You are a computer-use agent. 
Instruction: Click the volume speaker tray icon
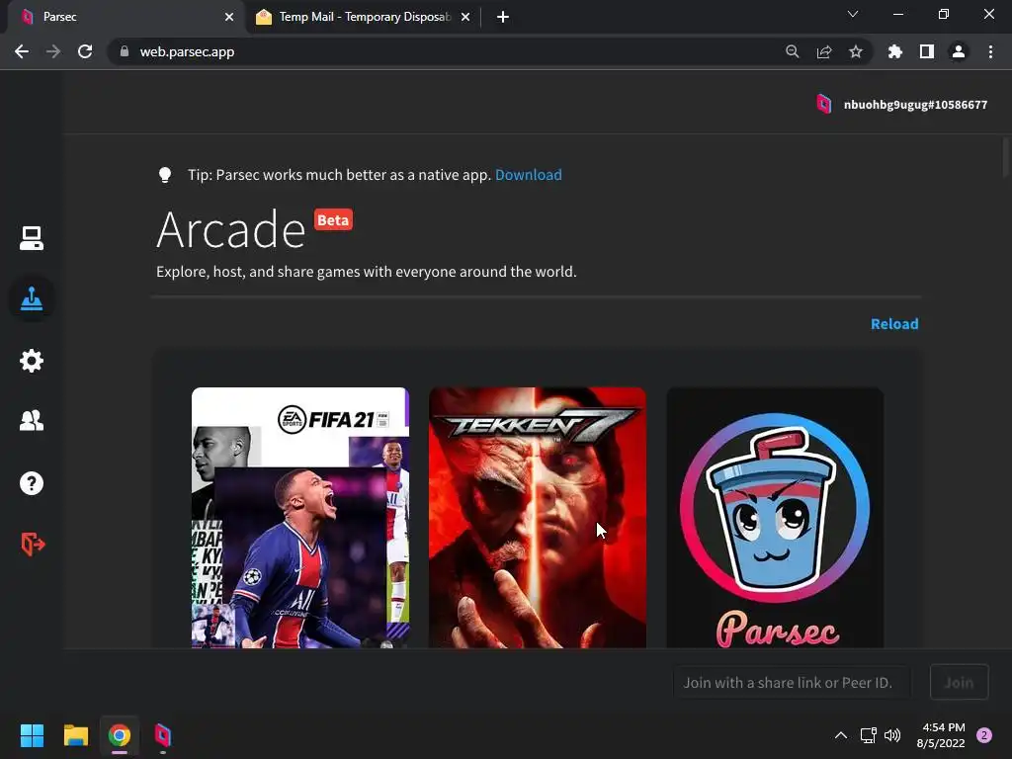(892, 735)
